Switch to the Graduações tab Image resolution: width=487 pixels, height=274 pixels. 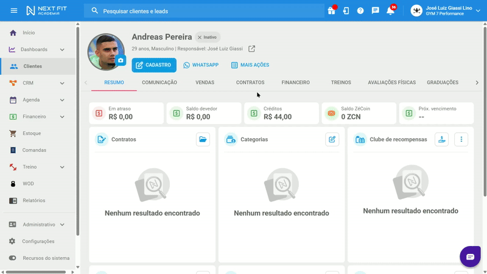pyautogui.click(x=443, y=82)
